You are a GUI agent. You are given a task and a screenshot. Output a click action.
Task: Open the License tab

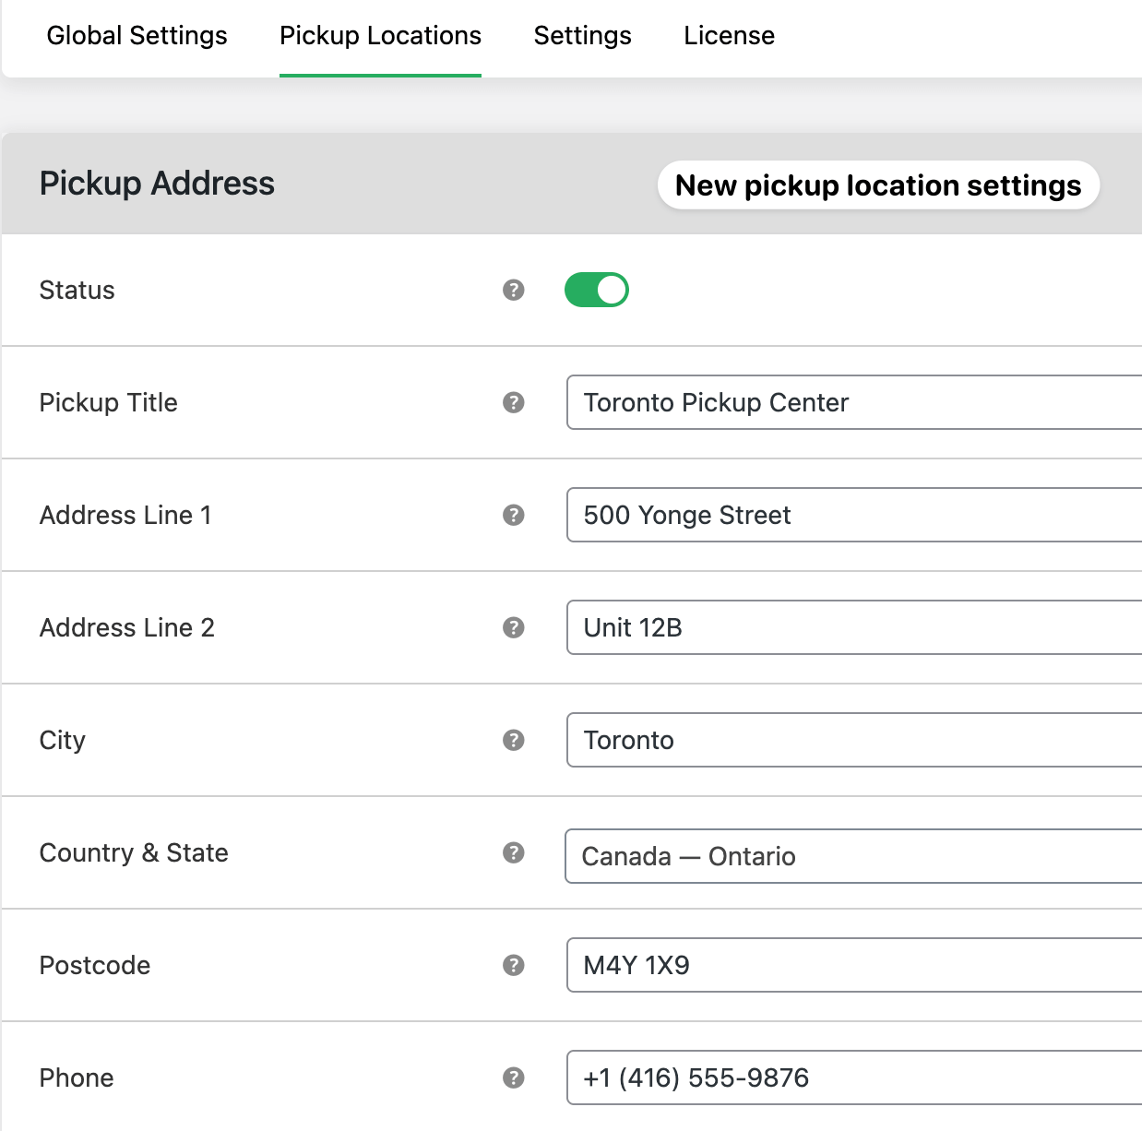pos(729,36)
